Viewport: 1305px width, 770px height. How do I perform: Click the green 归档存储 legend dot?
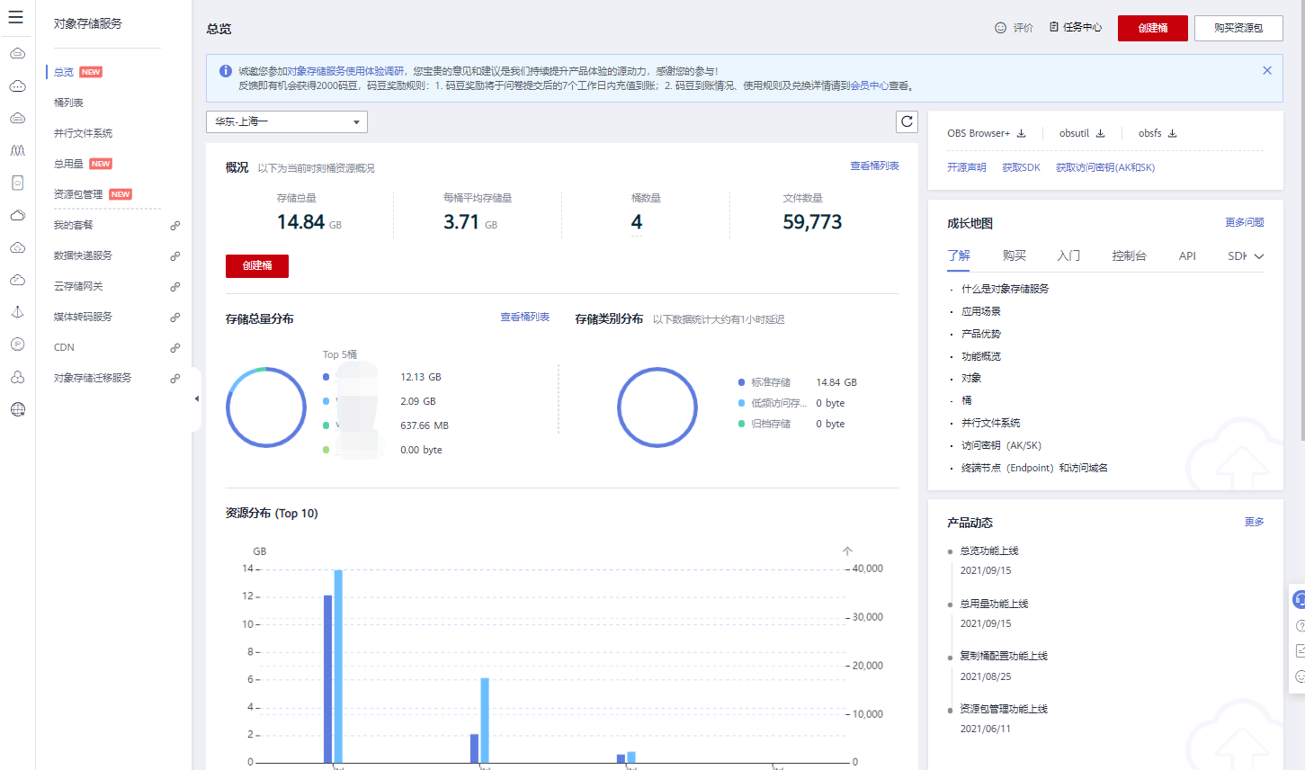[741, 424]
